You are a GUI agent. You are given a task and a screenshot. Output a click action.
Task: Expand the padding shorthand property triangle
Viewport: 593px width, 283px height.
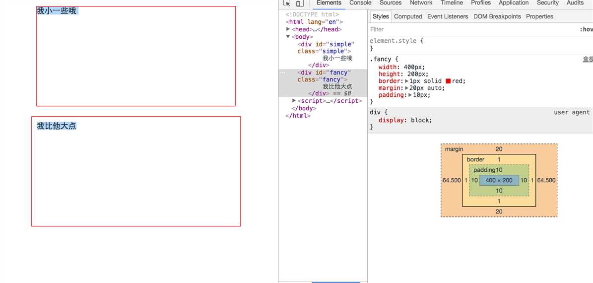[410, 95]
